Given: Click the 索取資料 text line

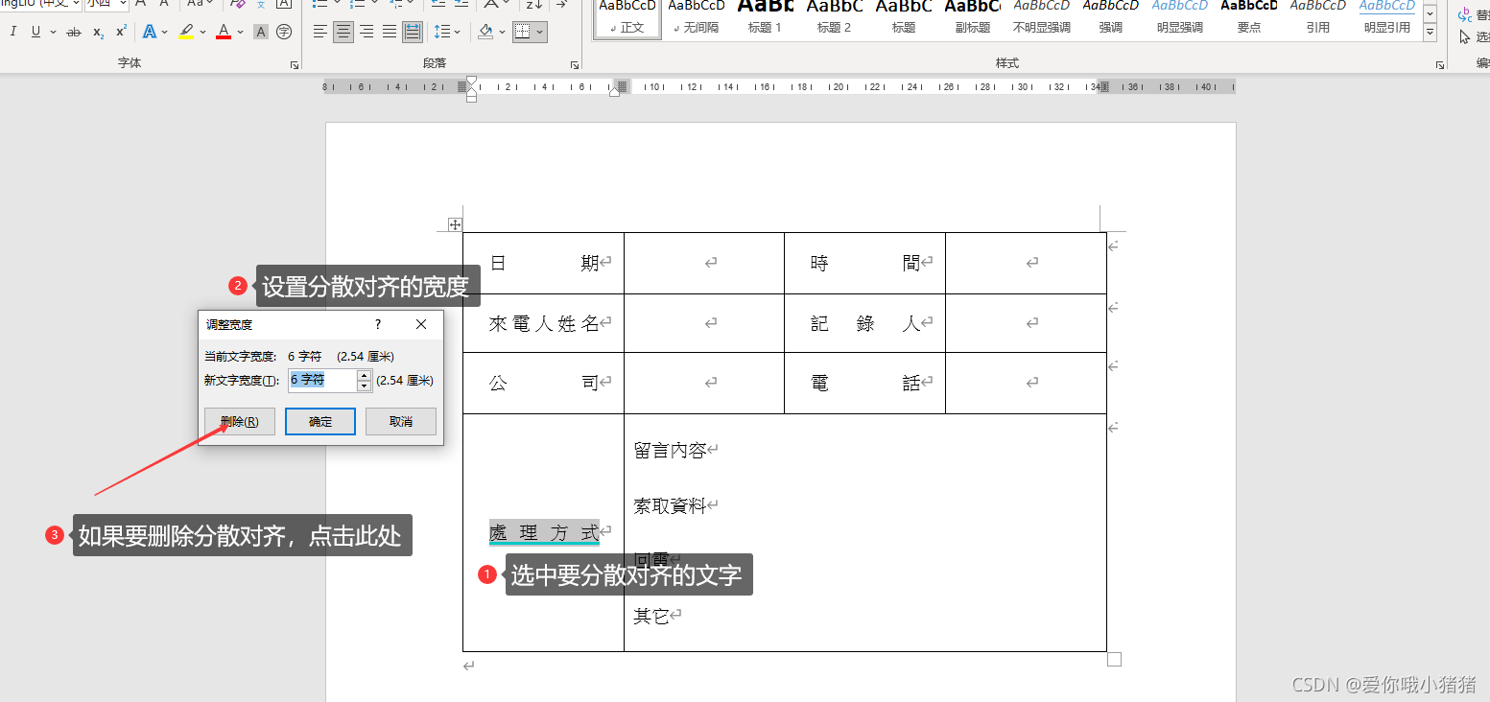Looking at the screenshot, I should click(670, 505).
